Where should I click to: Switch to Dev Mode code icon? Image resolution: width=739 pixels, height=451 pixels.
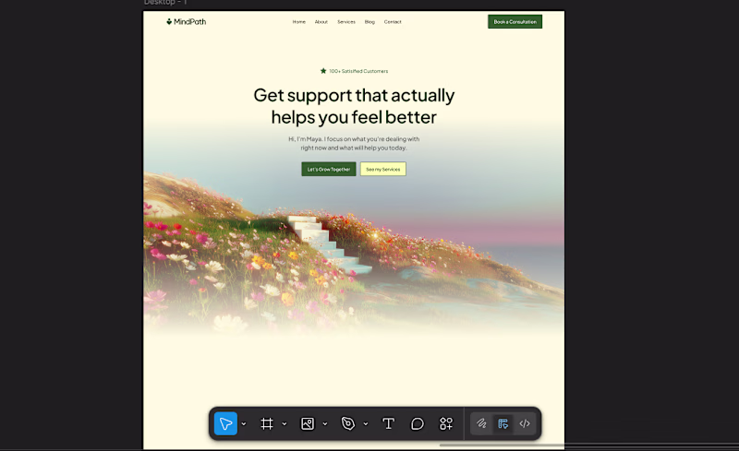tap(525, 423)
